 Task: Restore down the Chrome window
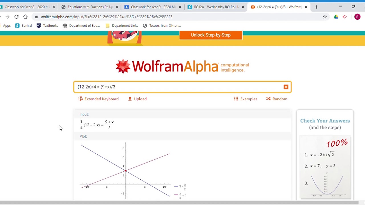click(353, 6)
